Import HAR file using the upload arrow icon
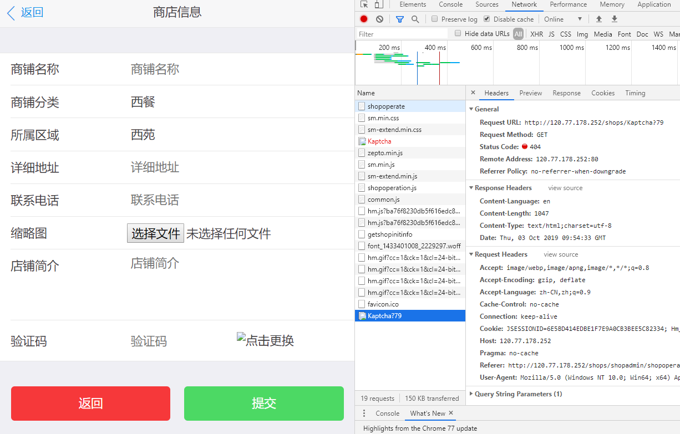Screen dimensions: 680x434 (x=600, y=19)
